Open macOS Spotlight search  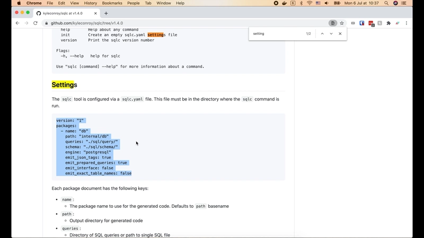pyautogui.click(x=386, y=3)
